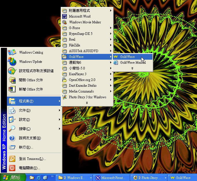Click the 開始 Start button
This screenshot has height=181, width=197.
12,178
